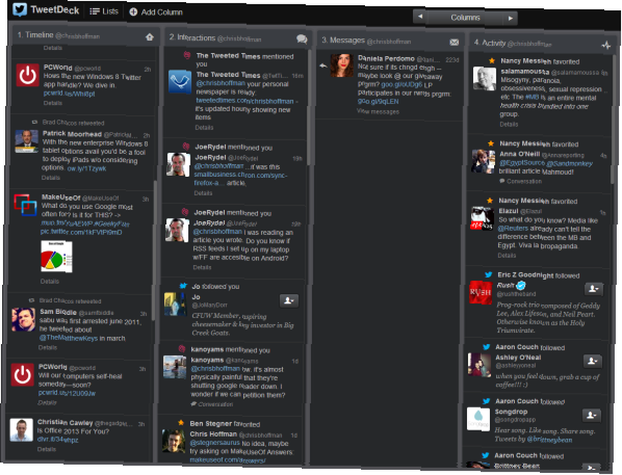Open smallbusiness.chron.com link in JoeRydel tweet
This screenshot has width=622, height=475.
click(x=240, y=178)
